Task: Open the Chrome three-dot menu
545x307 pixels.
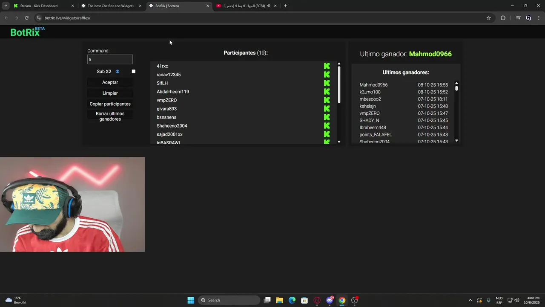Action: point(539,18)
